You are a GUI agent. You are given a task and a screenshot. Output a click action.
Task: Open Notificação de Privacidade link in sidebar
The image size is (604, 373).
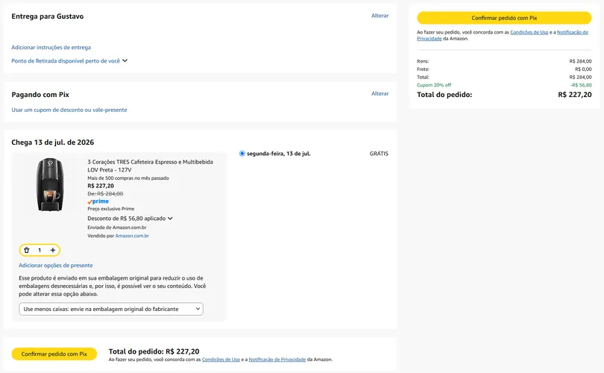pos(503,36)
